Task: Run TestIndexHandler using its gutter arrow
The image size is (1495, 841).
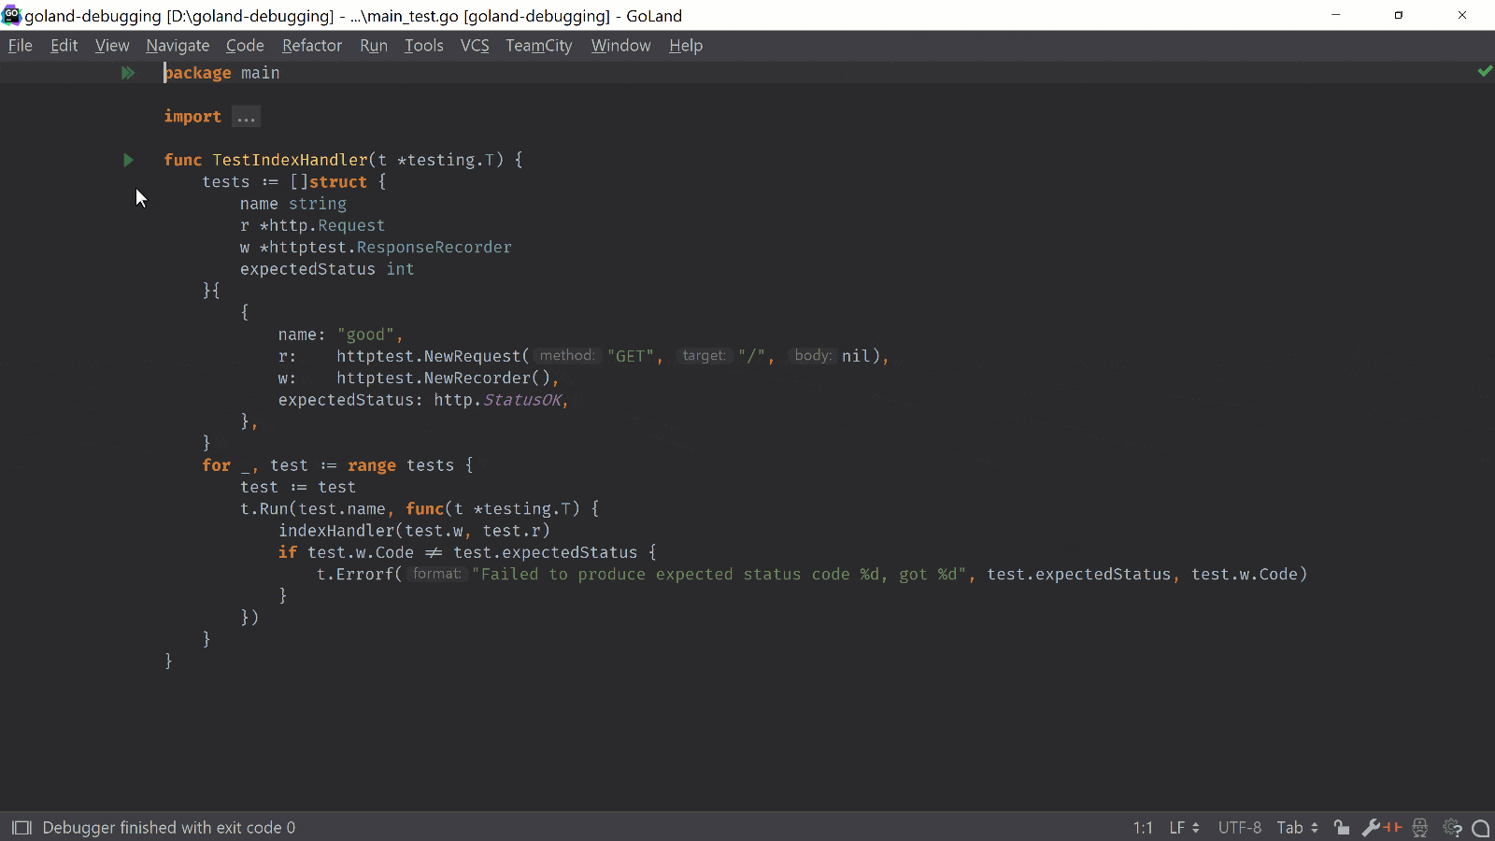Action: [128, 160]
